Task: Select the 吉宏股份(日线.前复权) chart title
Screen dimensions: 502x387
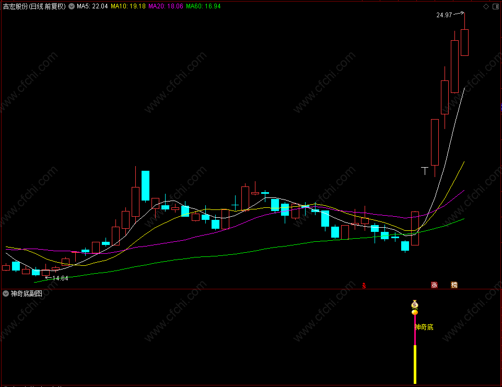Action: (34, 6)
